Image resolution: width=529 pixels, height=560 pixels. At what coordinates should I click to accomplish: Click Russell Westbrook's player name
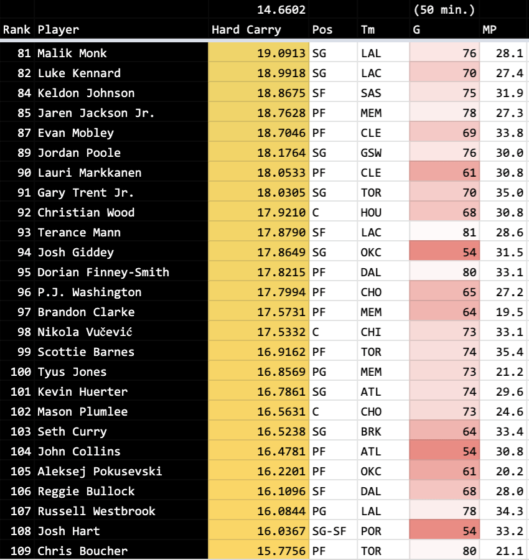coord(96,511)
